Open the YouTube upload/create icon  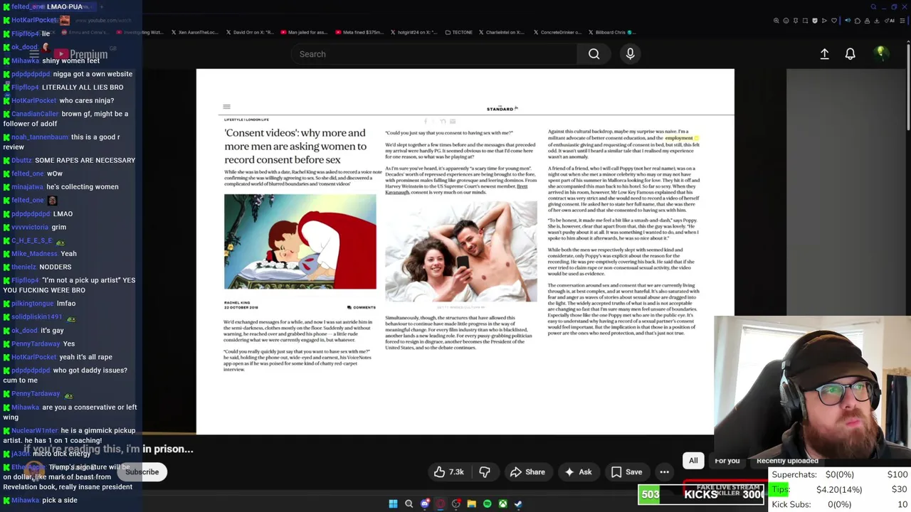[x=824, y=54]
